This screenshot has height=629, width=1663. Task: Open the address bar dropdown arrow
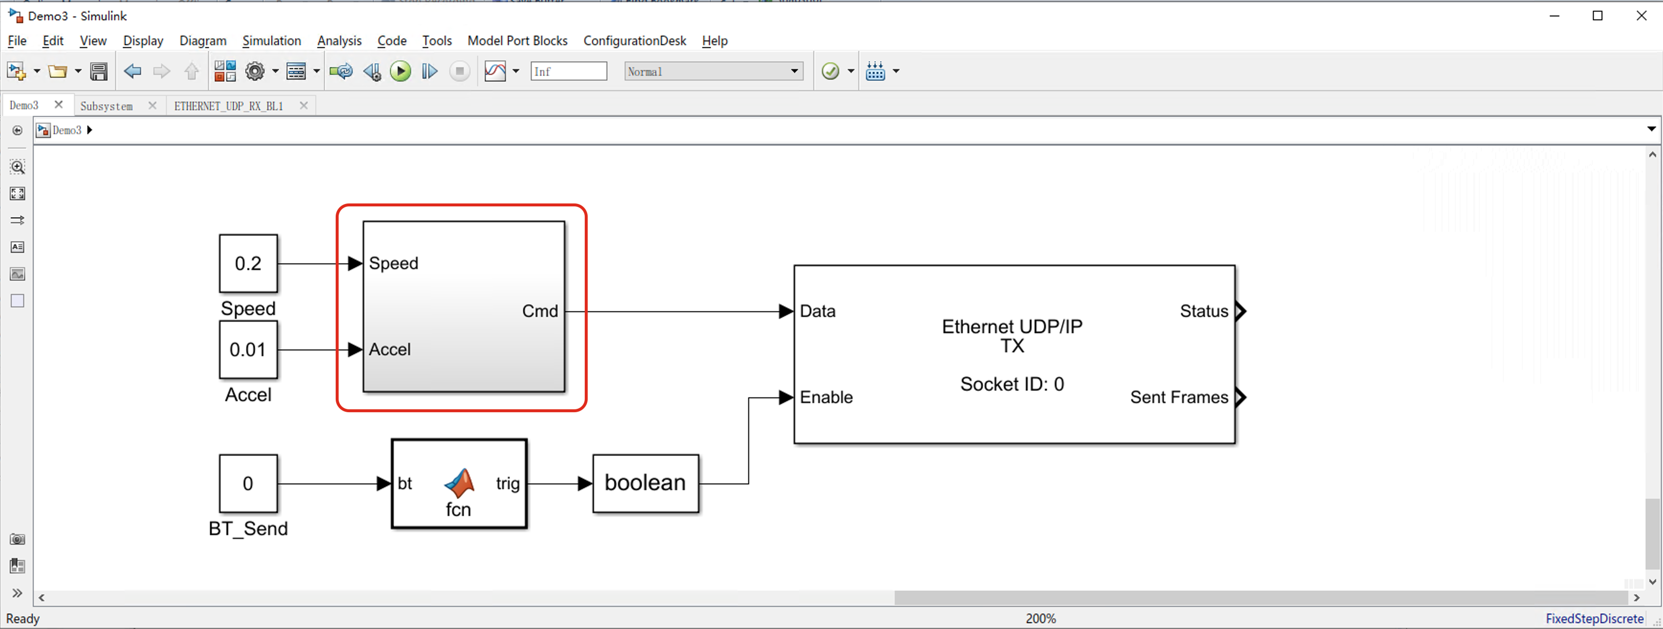click(x=1652, y=130)
